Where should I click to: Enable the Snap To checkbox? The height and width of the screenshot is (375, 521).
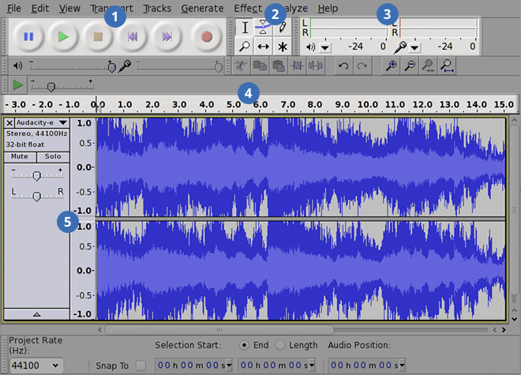[x=141, y=366]
